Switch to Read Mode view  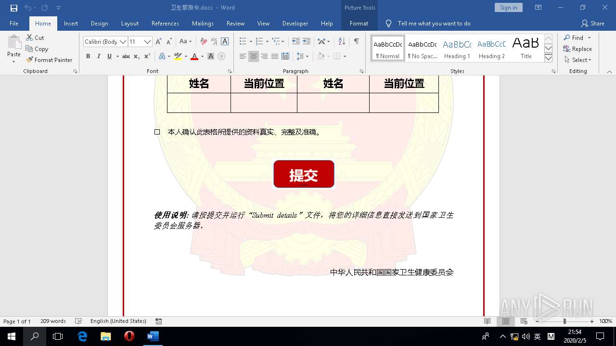point(488,321)
